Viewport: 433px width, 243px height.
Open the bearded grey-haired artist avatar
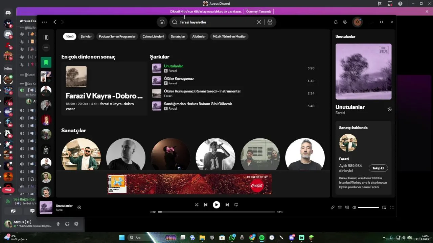305,154
